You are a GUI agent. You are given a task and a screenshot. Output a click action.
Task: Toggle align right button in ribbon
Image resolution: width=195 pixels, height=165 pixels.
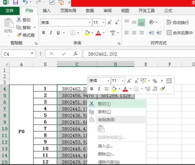[x=141, y=33]
